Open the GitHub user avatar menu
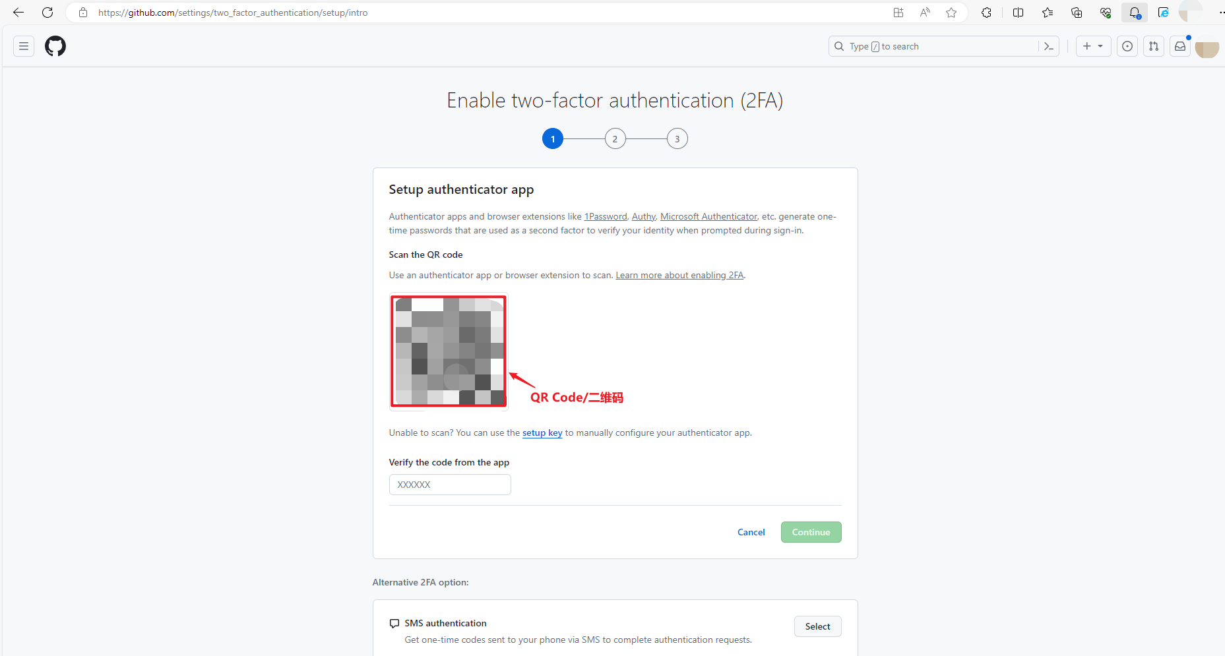1225x656 pixels. (1207, 47)
